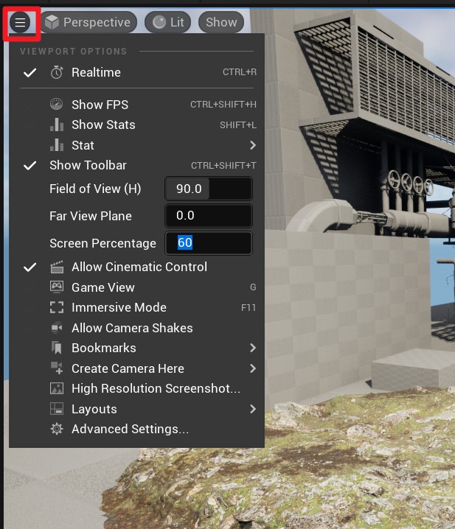Viewport: 455px width, 529px height.
Task: Click the Far View Plane input field
Action: [x=208, y=216]
